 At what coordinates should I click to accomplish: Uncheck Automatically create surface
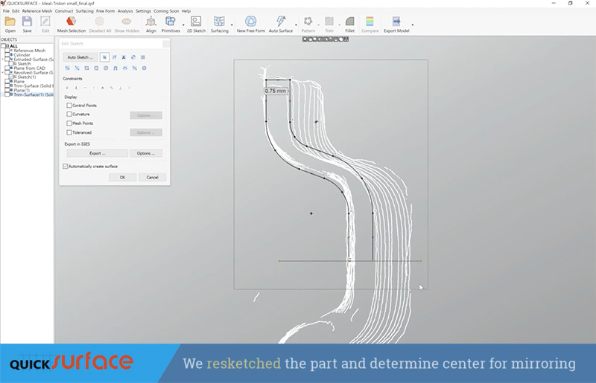(66, 166)
